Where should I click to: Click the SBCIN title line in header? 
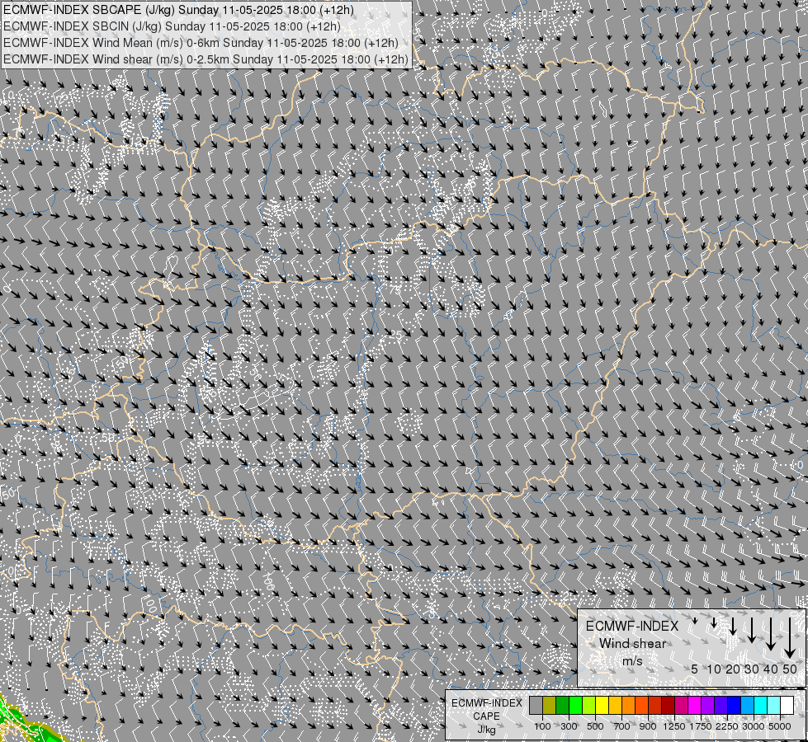tap(172, 26)
